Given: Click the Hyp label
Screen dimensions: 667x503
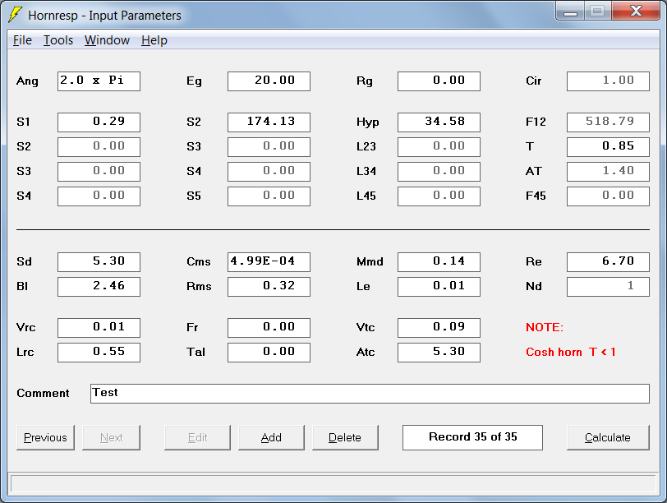Looking at the screenshot, I should [x=367, y=122].
